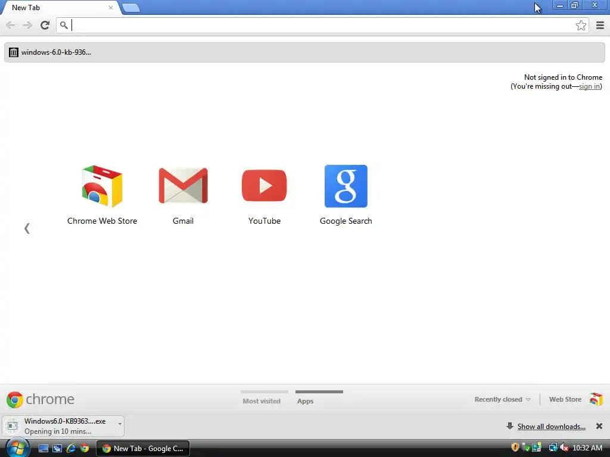Open the Chrome hamburger menu

[x=600, y=25]
